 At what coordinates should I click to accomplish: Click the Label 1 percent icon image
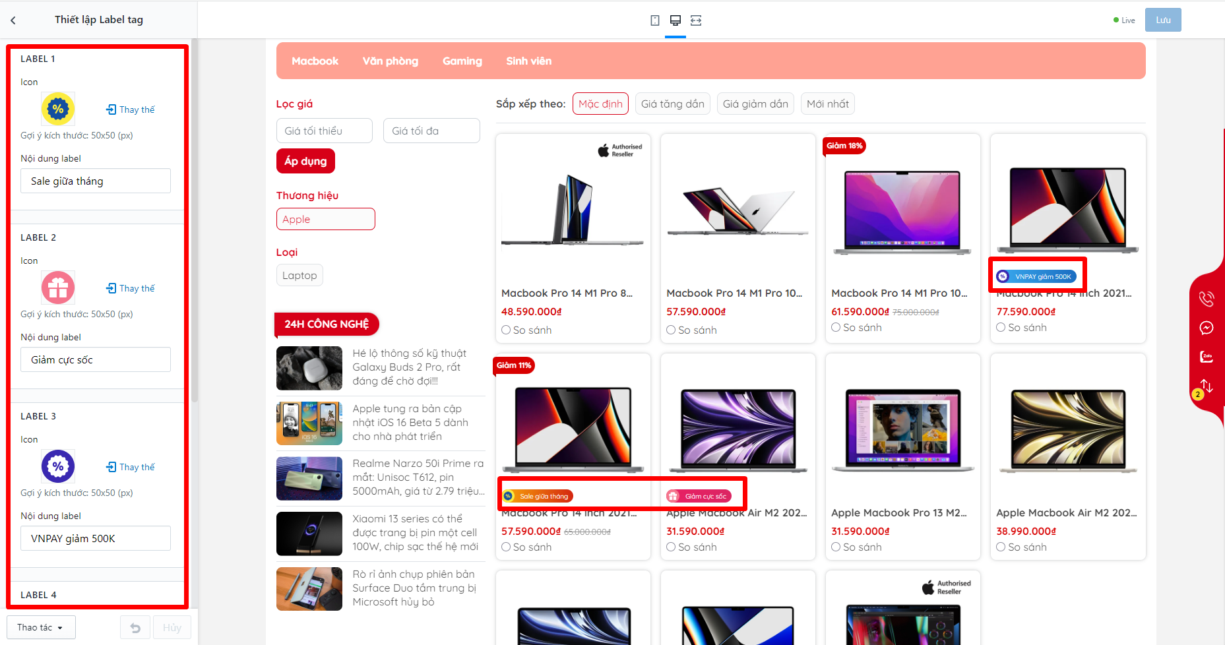(58, 109)
